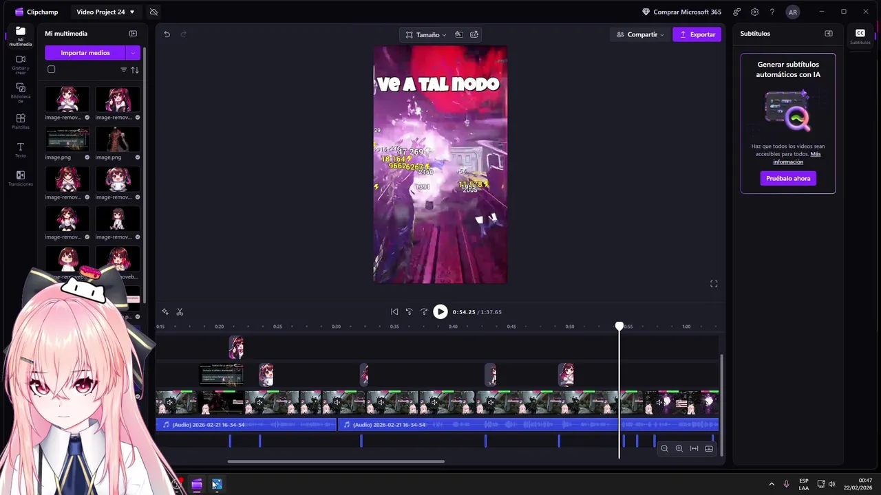Collapse the Subtítulos panel
The width and height of the screenshot is (881, 495).
(x=829, y=34)
